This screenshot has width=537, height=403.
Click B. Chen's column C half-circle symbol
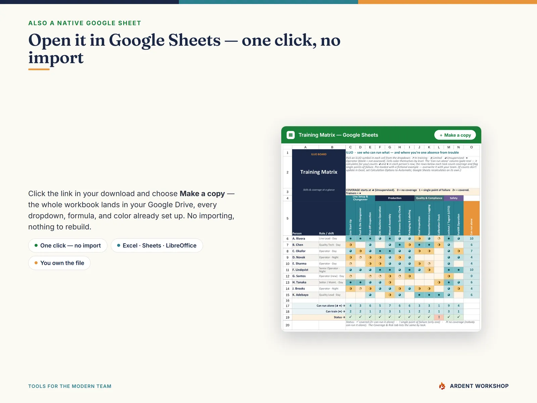click(x=350, y=245)
